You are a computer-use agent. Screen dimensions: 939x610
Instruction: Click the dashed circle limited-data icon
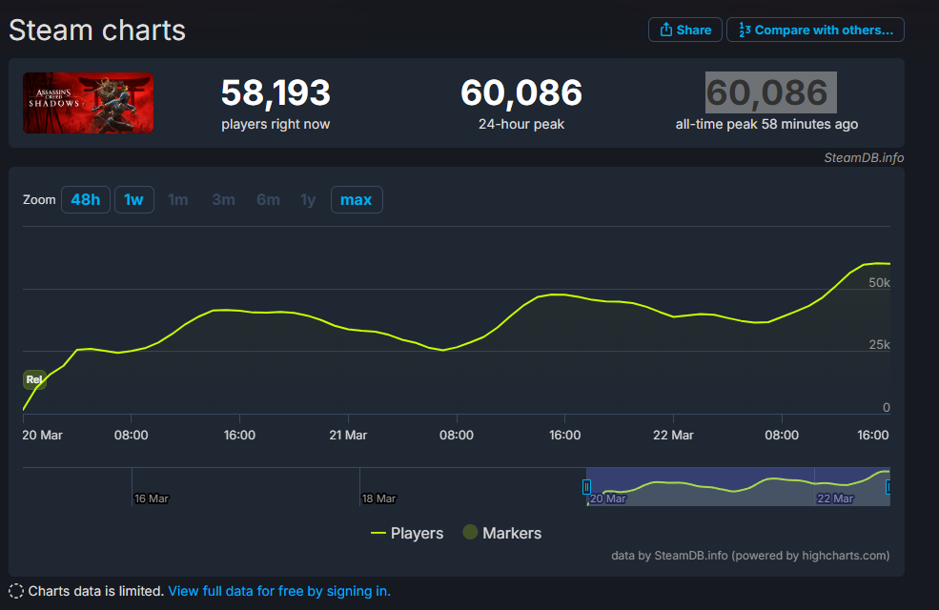click(16, 592)
